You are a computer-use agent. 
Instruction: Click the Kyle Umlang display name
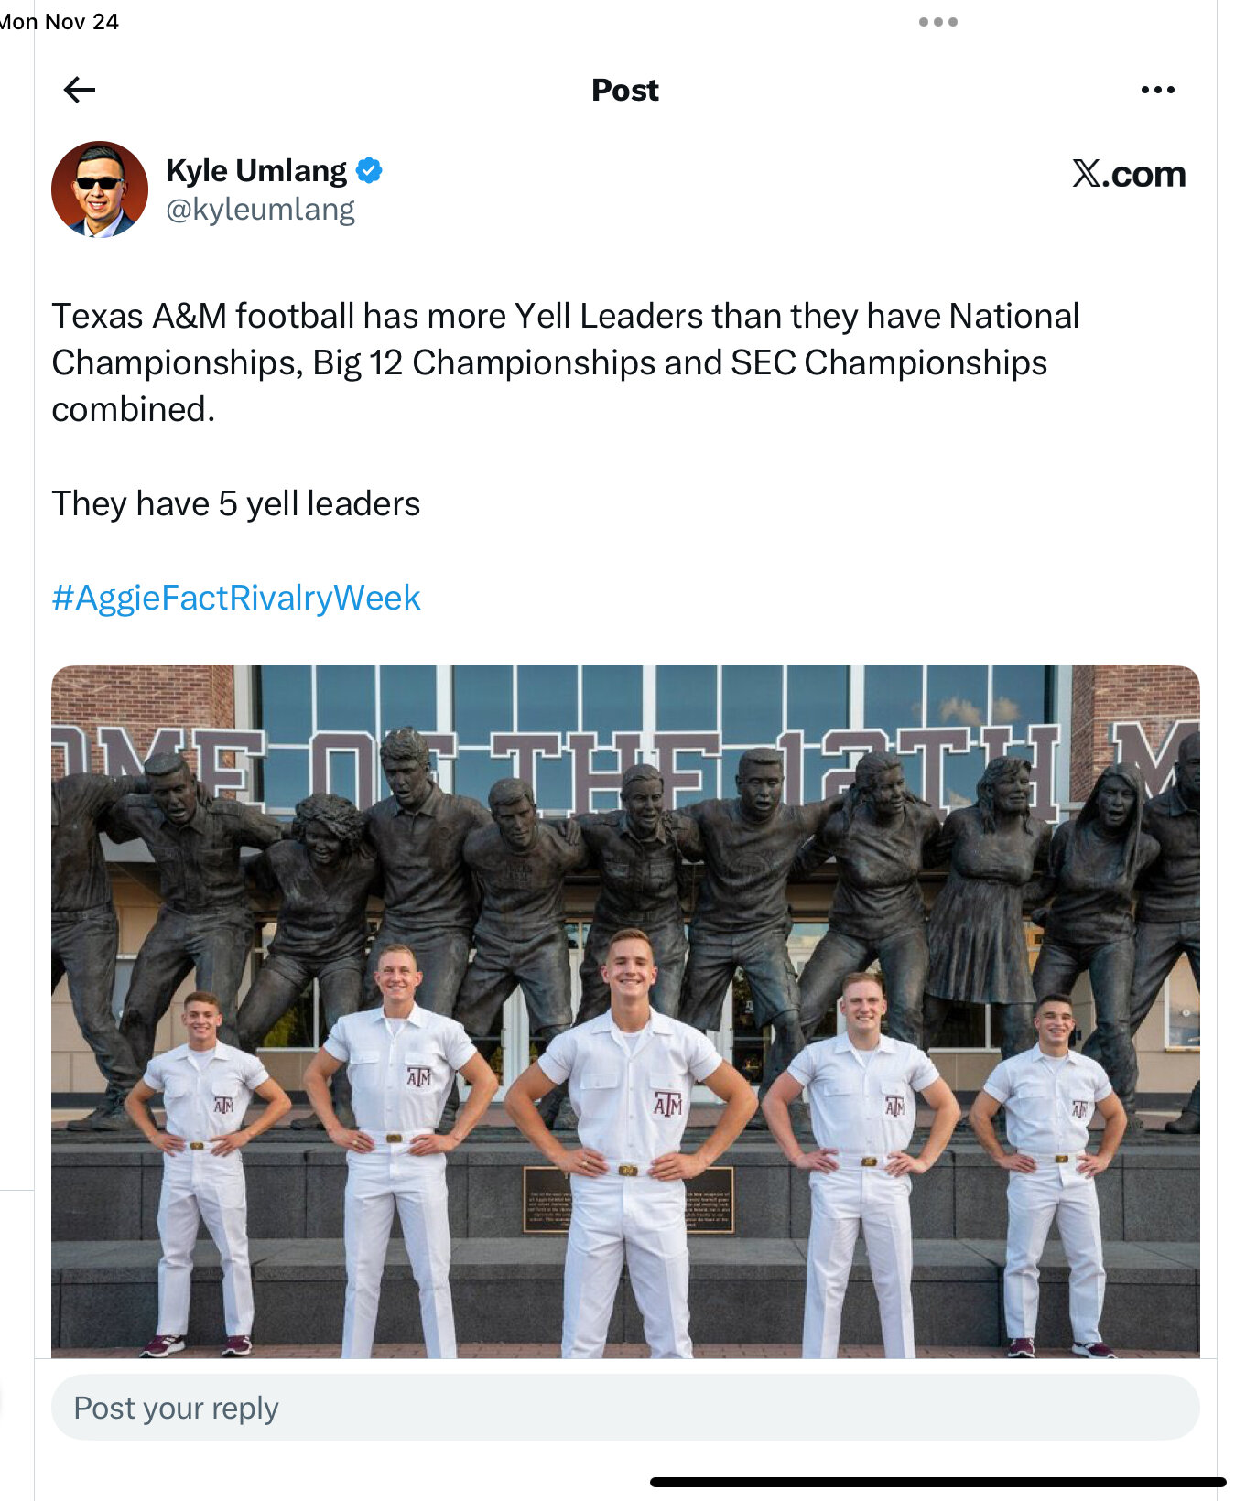256,171
